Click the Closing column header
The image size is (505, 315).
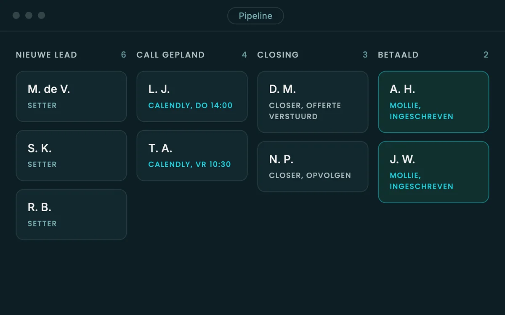point(278,55)
